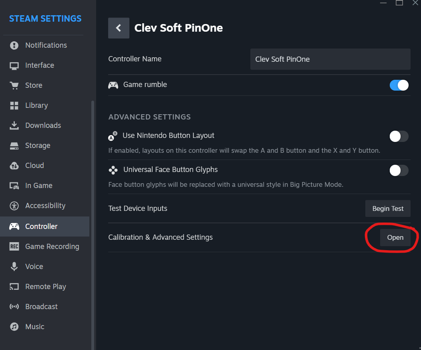Image resolution: width=421 pixels, height=350 pixels.
Task: Click the Voice microphone icon
Action: [x=14, y=267]
